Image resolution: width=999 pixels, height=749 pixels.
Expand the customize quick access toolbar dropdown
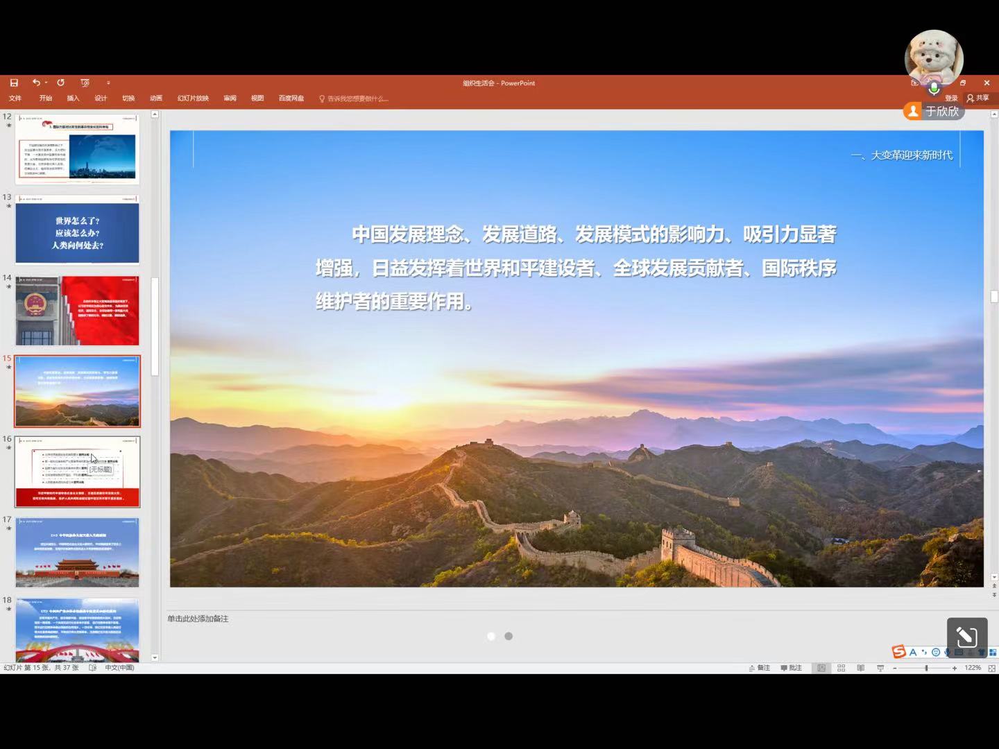click(108, 83)
